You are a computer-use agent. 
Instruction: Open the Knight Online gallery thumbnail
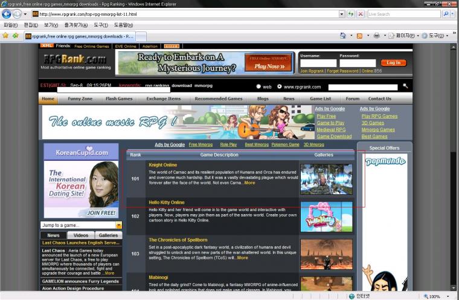(x=326, y=179)
